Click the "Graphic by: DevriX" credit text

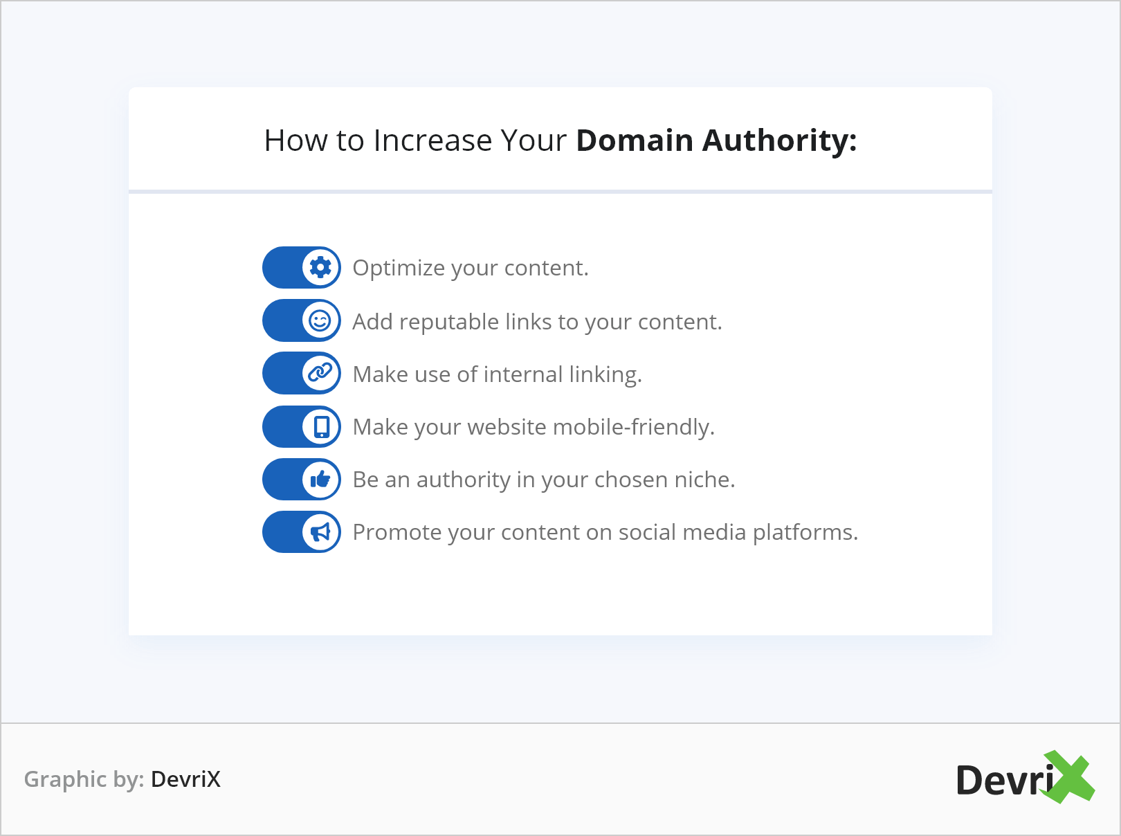[x=122, y=779]
